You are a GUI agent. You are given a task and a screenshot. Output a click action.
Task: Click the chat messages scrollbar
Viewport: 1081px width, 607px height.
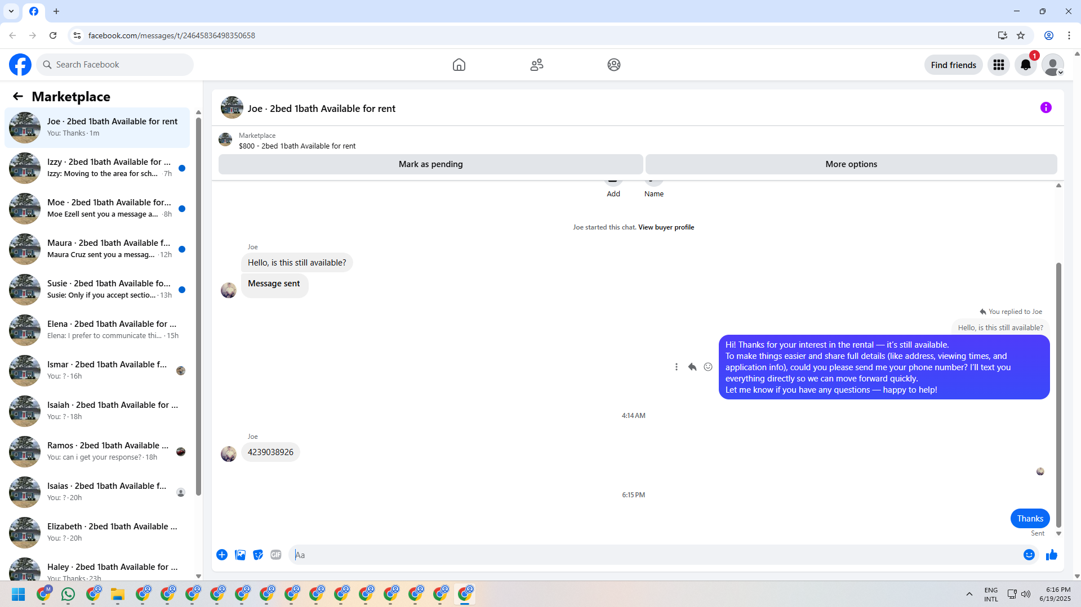click(1058, 394)
